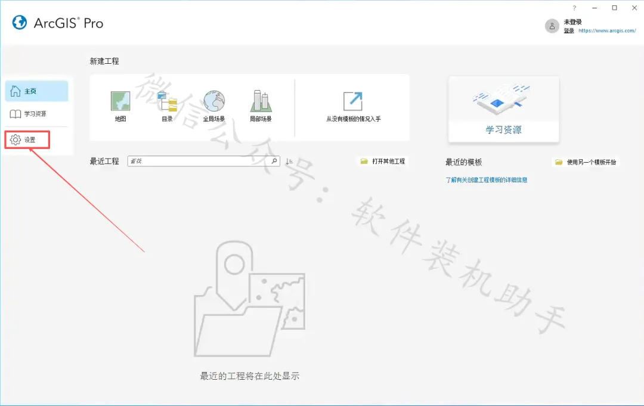Minimize the ArcGIS Pro window

595,8
